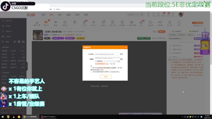Open the more (ellipsis) icon in toolbar
Image resolution: width=212 pixels, height=119 pixels.
[179, 22]
